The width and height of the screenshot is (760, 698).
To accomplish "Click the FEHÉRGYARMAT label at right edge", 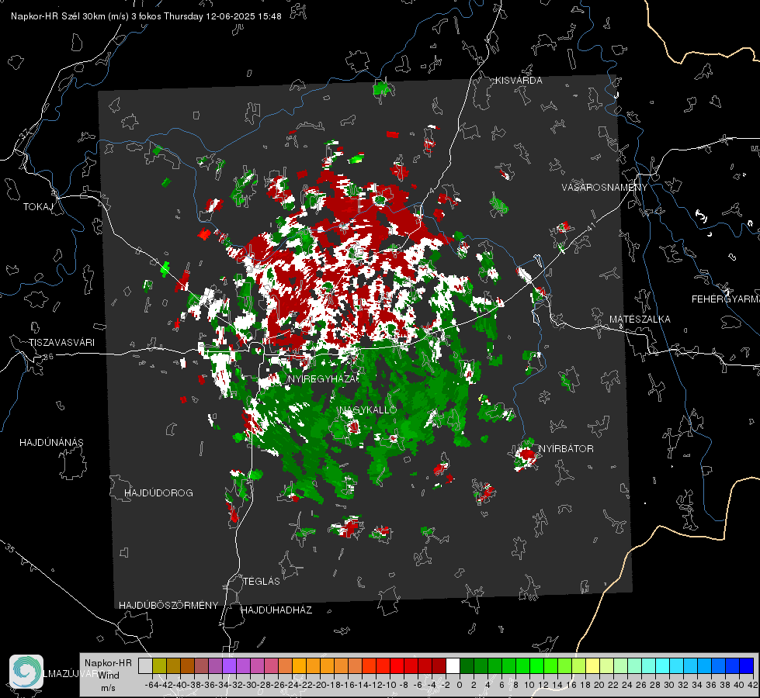I will click(x=725, y=299).
